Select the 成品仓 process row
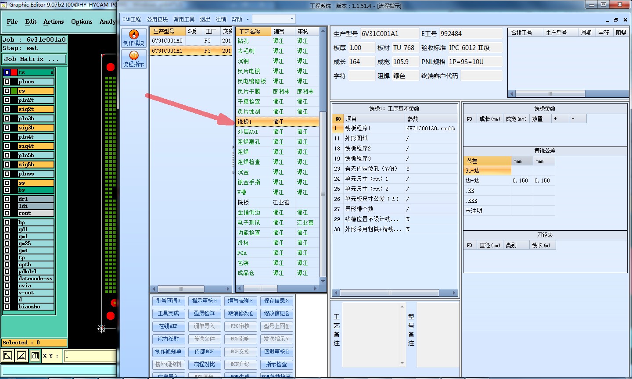632x379 pixels. [277, 273]
